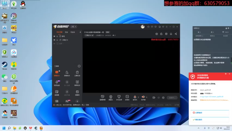Viewport: 232px width, 131px height.
Task: Open Steam desktop shortcut
Action: pos(5,66)
